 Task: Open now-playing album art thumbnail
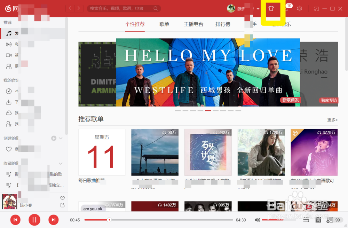(x=9, y=202)
